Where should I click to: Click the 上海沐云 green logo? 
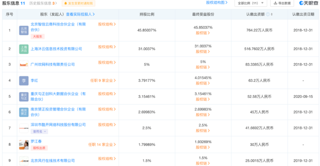(24, 49)
